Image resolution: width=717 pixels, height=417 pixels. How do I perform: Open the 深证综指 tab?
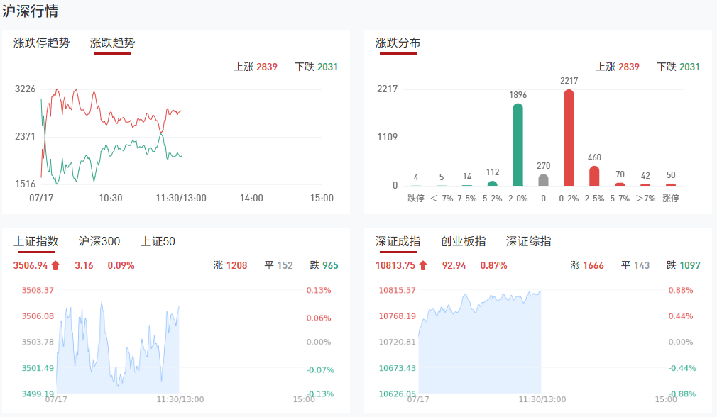click(x=528, y=241)
